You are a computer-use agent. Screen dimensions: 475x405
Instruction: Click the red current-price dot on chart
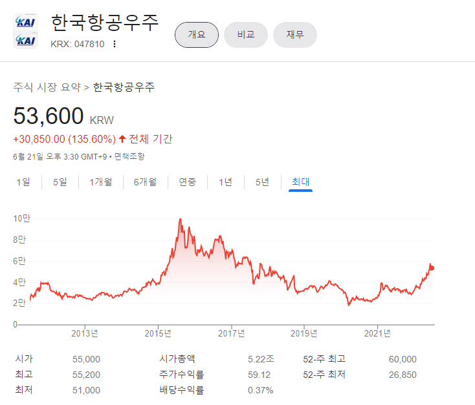(x=432, y=268)
